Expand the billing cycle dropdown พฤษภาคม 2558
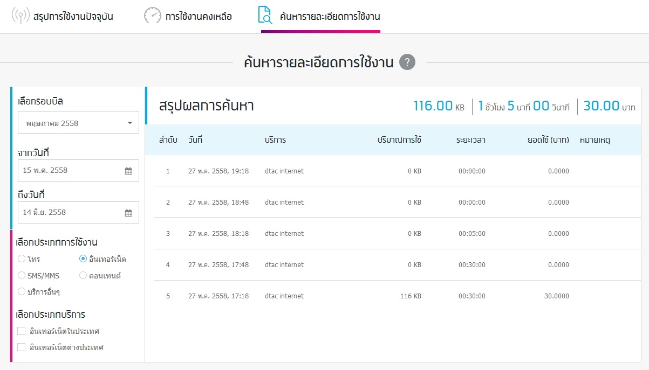 click(x=78, y=123)
